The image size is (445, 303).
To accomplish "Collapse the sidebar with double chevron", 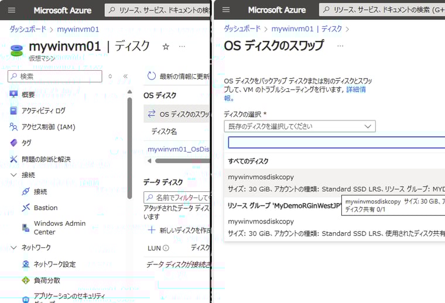I will click(125, 76).
